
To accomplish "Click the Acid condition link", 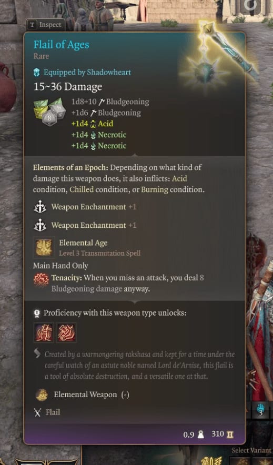I will (x=179, y=178).
